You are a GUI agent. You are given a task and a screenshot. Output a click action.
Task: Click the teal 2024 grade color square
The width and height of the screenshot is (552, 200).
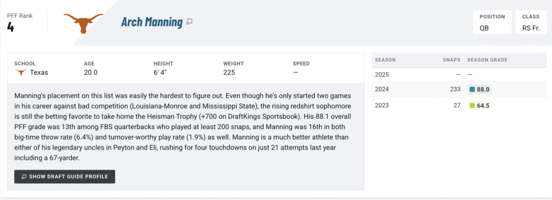point(472,89)
